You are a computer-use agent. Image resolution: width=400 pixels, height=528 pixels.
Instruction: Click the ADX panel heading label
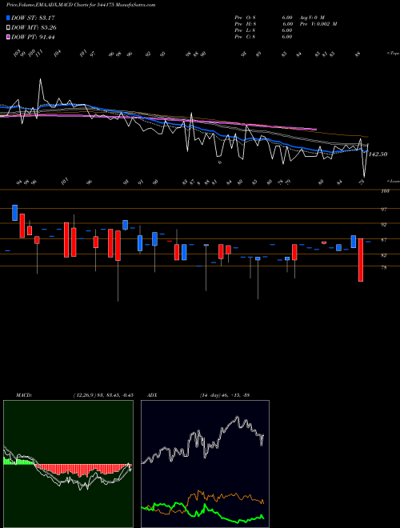(x=152, y=395)
